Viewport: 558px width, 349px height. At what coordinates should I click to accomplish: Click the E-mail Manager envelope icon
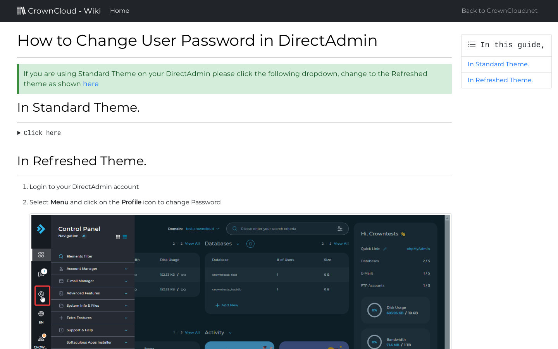point(61,281)
